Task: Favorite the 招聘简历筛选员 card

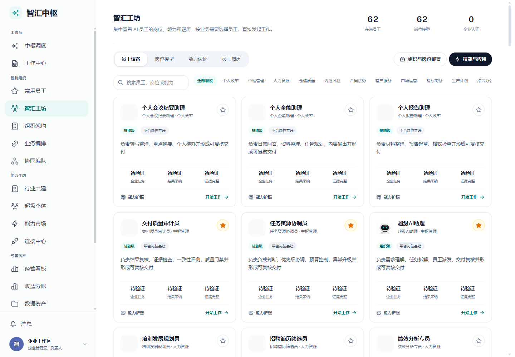Action: tap(351, 341)
